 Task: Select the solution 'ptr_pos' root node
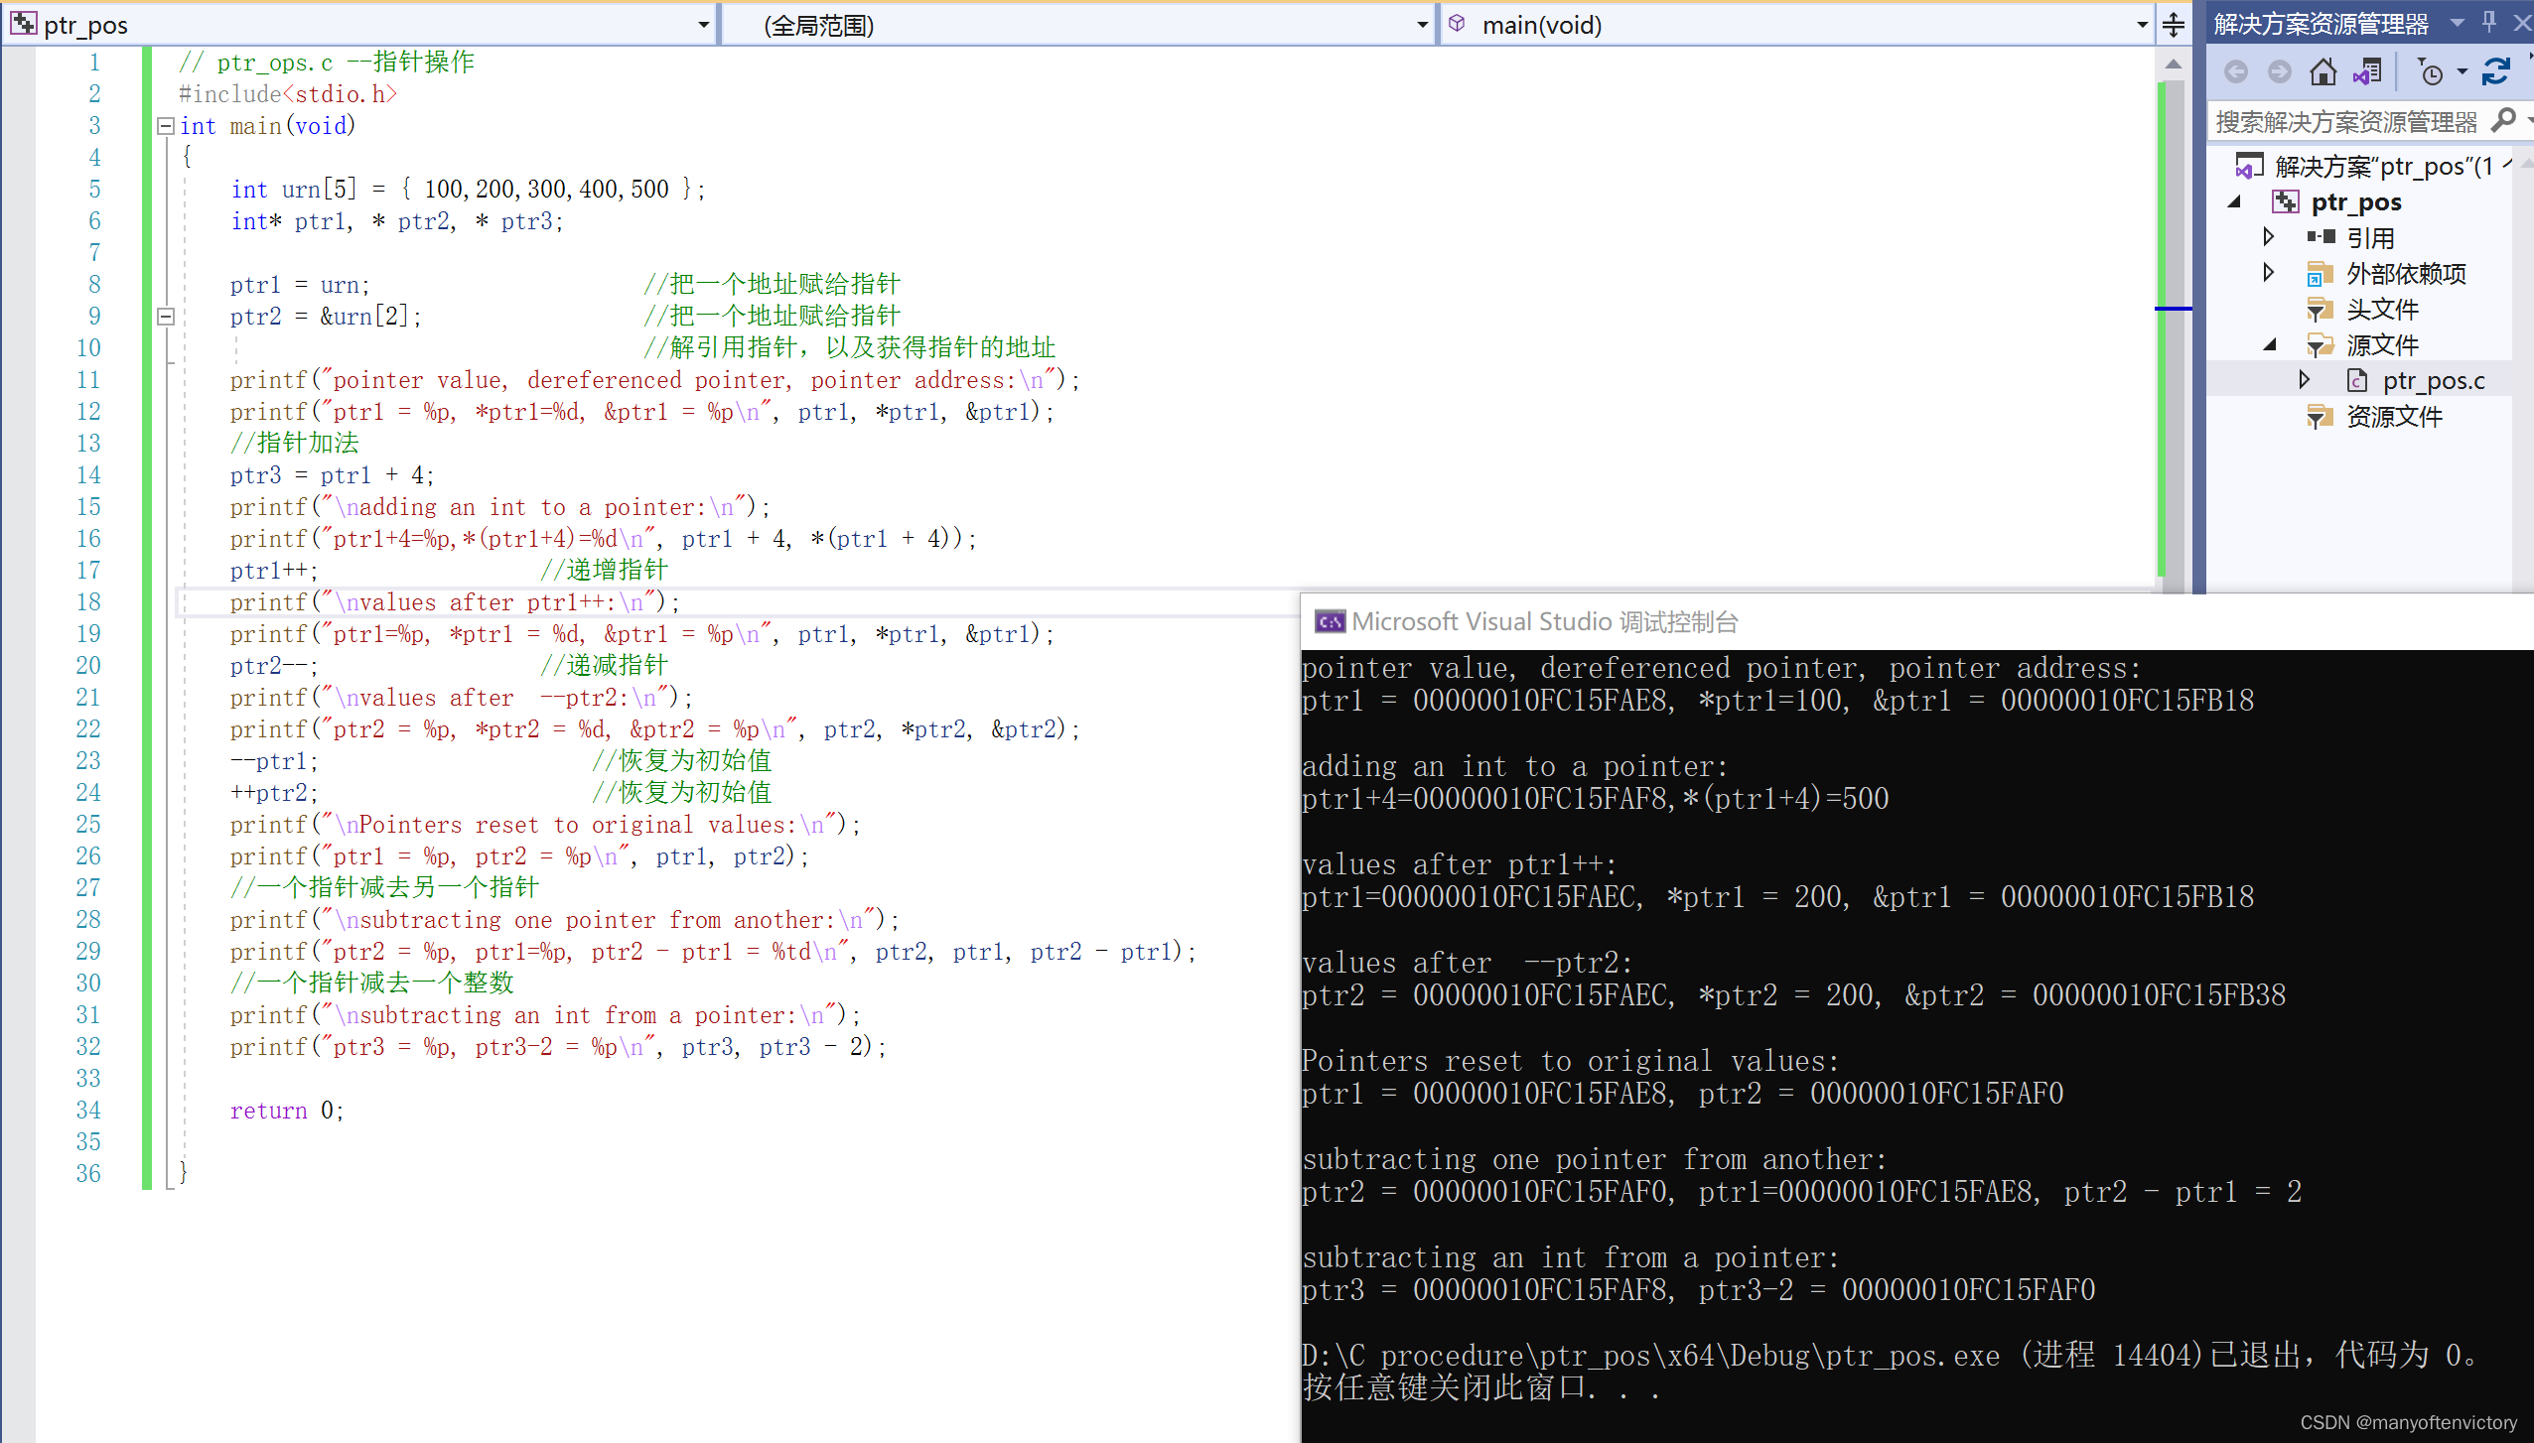[2383, 166]
